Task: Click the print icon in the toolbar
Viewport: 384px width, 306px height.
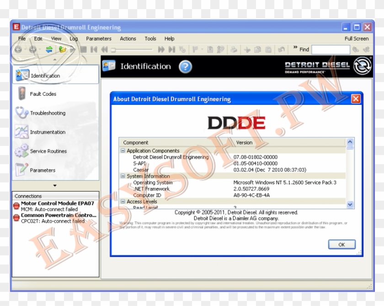Action: tap(235, 49)
